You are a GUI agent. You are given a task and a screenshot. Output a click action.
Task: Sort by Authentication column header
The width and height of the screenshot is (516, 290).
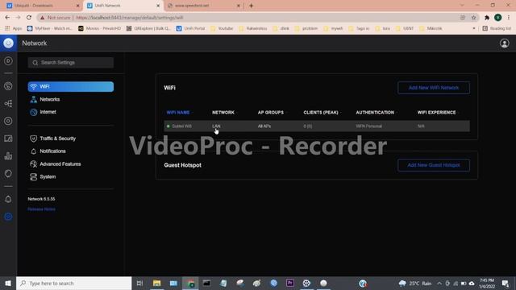pos(375,113)
